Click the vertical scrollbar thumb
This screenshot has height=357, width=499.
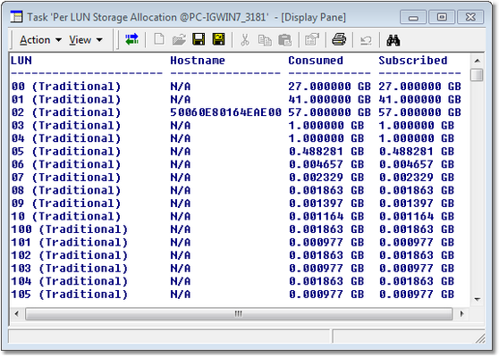(x=477, y=75)
